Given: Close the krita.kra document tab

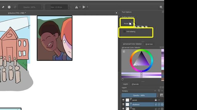Looking at the screenshot, I should (116, 13).
